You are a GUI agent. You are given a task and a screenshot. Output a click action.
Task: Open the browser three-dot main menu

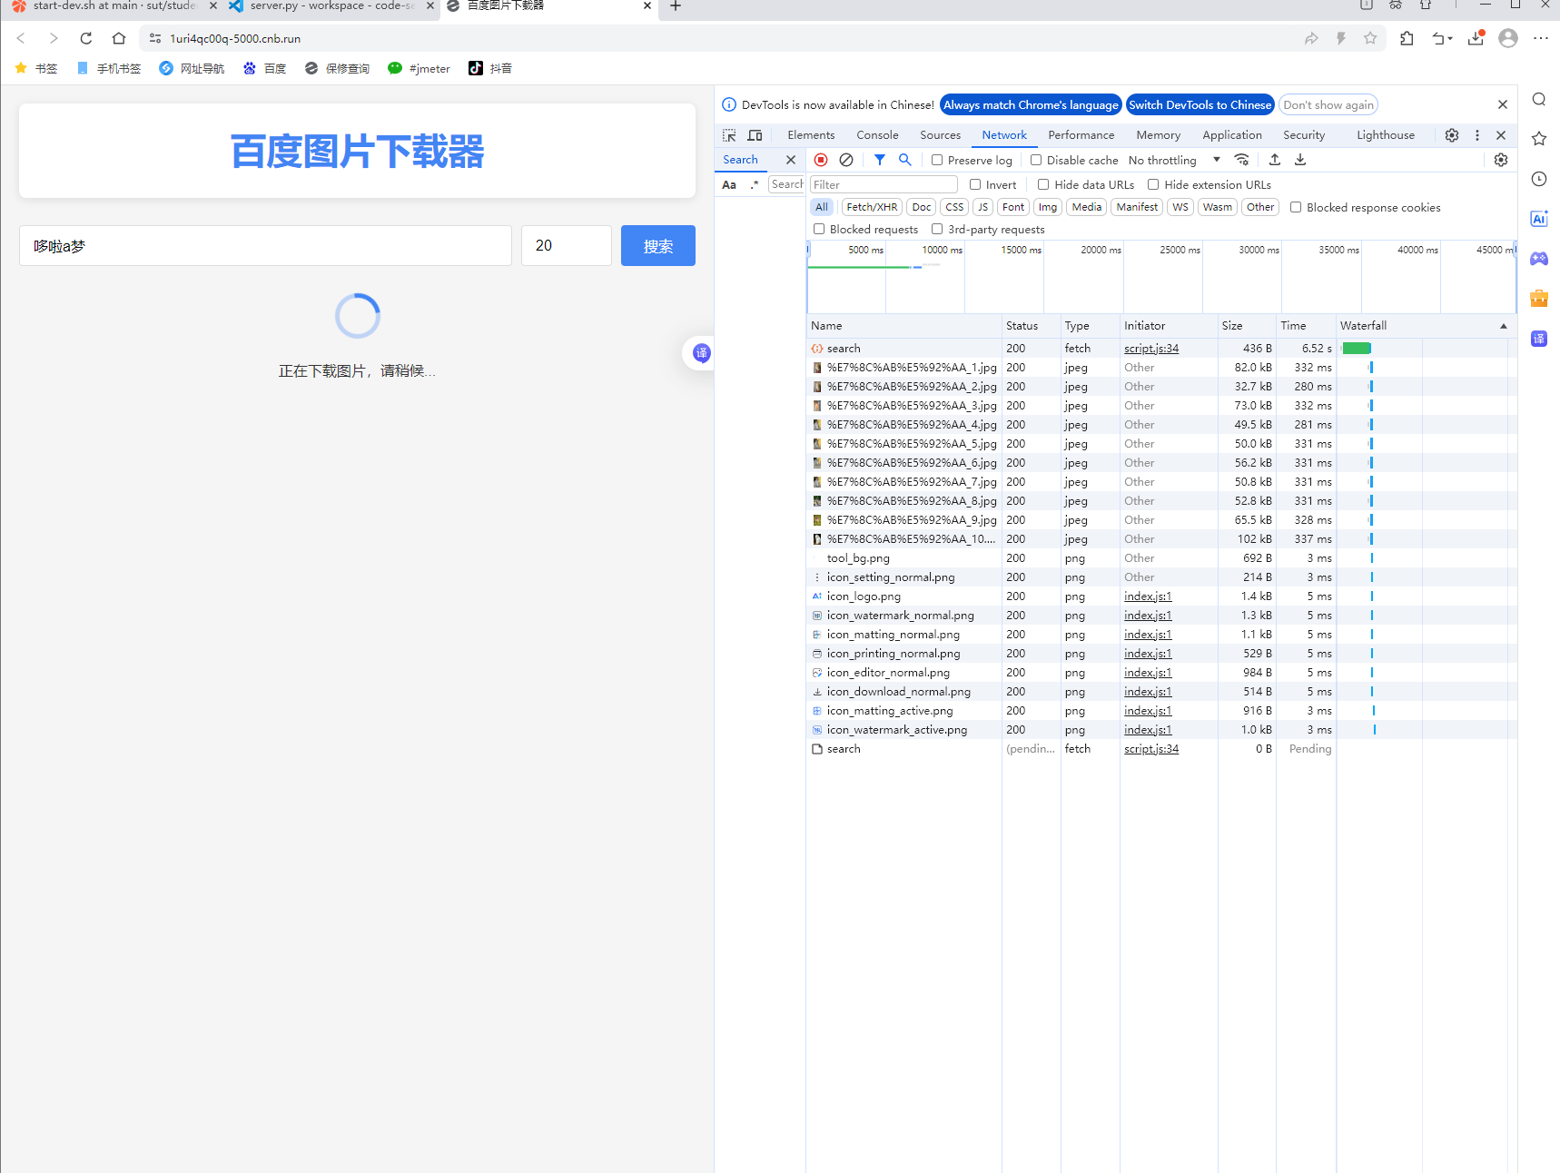pos(1541,38)
